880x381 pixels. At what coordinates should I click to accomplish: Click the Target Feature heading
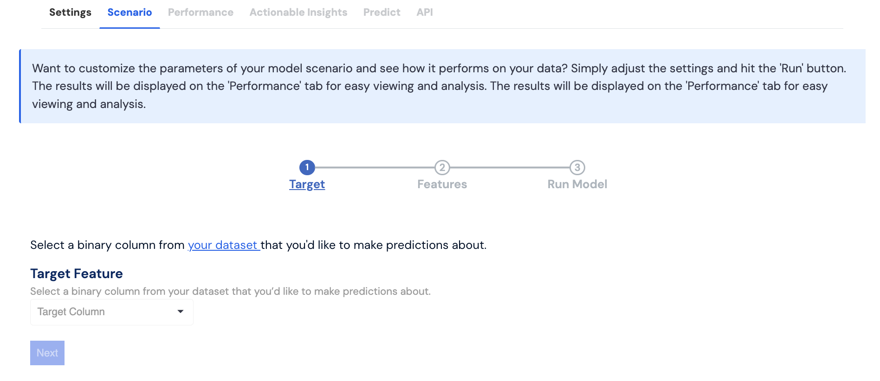coord(77,274)
